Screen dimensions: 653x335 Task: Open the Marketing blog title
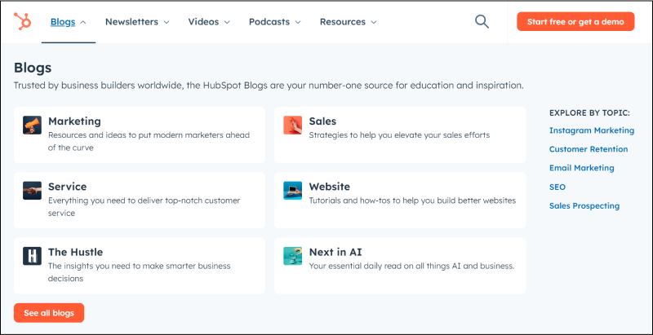click(x=74, y=121)
